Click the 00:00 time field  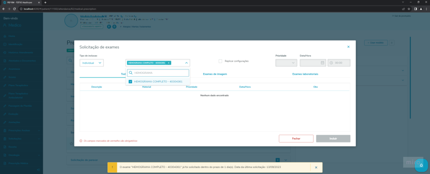[x=339, y=63]
